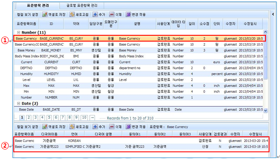Click the 다국어이름 column header
The height and width of the screenshot is (159, 280).
[x=49, y=134]
